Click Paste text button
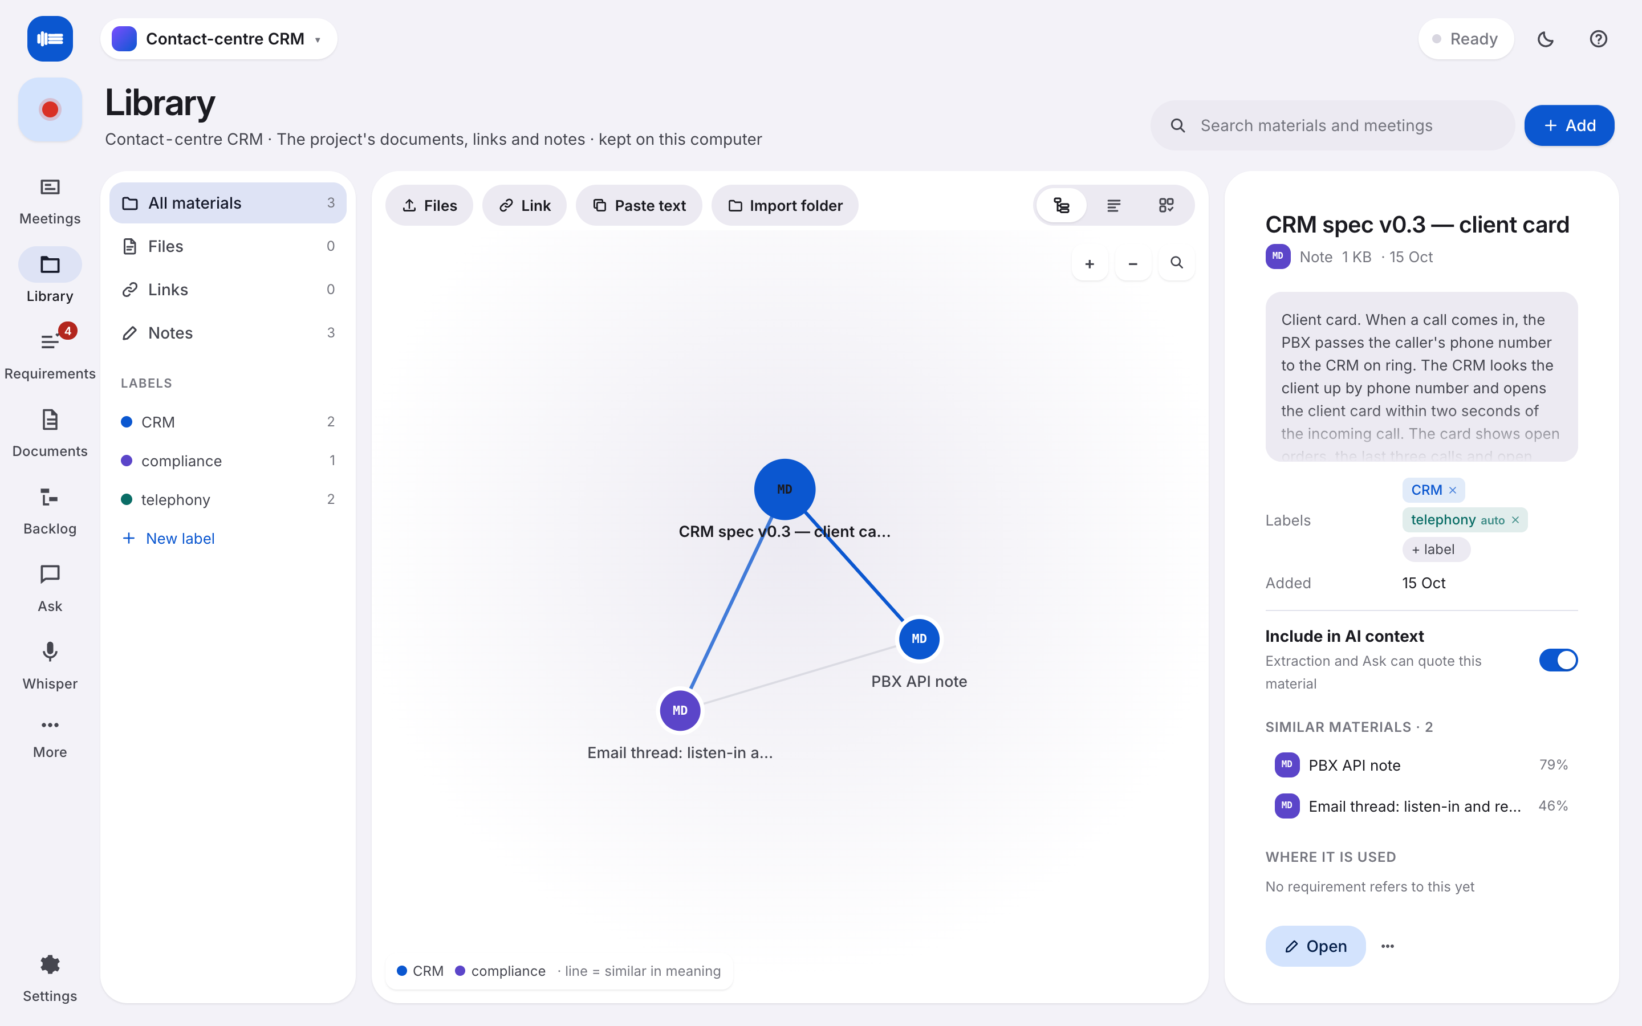 pos(639,206)
